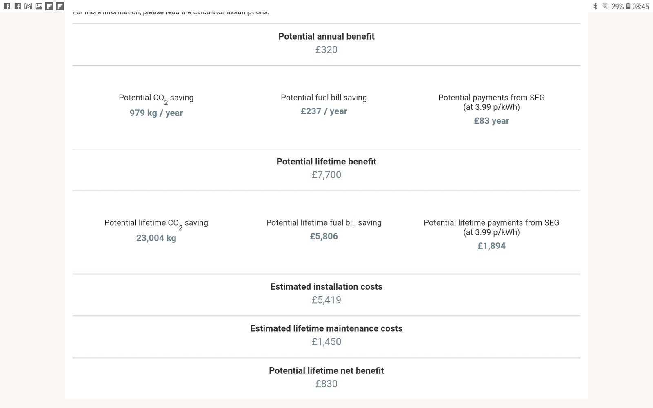Open the image notification icon
This screenshot has width=653, height=408.
pos(39,6)
